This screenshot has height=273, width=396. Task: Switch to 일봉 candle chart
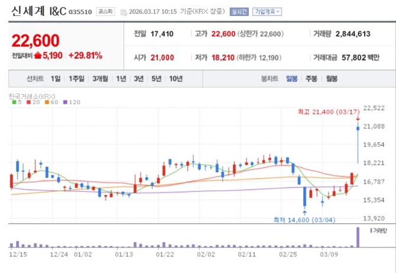click(292, 79)
